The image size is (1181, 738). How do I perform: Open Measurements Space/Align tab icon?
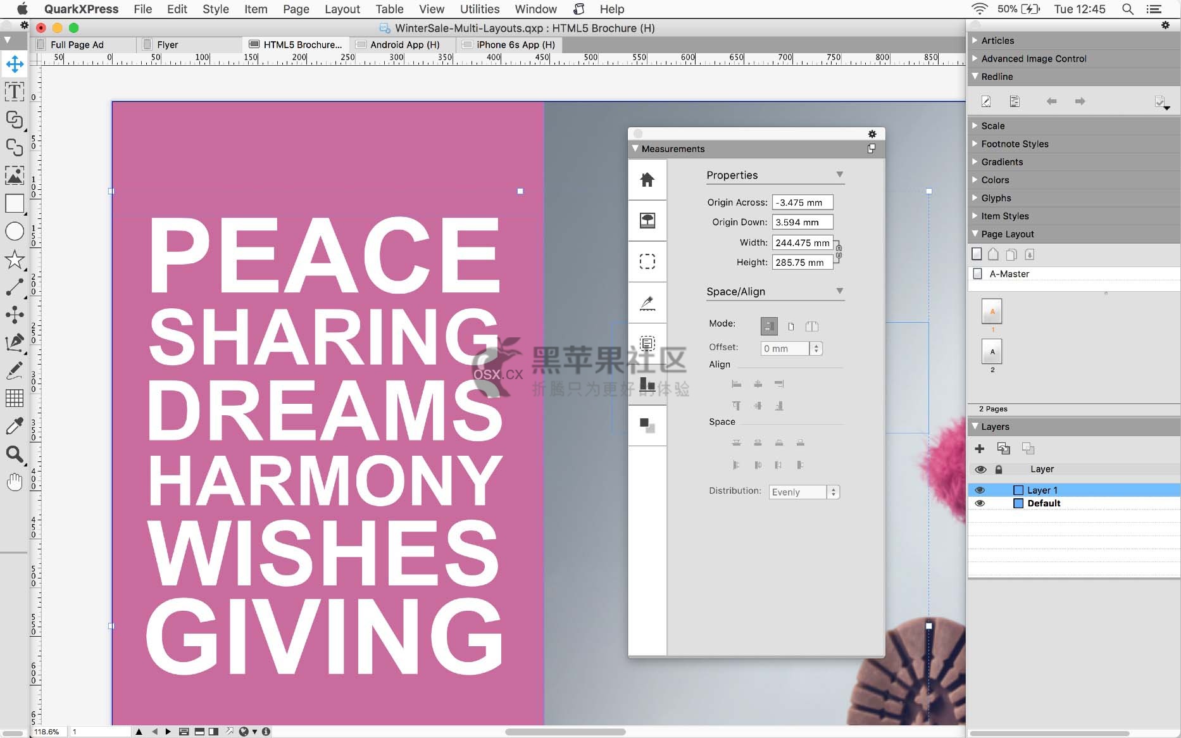[x=647, y=384]
